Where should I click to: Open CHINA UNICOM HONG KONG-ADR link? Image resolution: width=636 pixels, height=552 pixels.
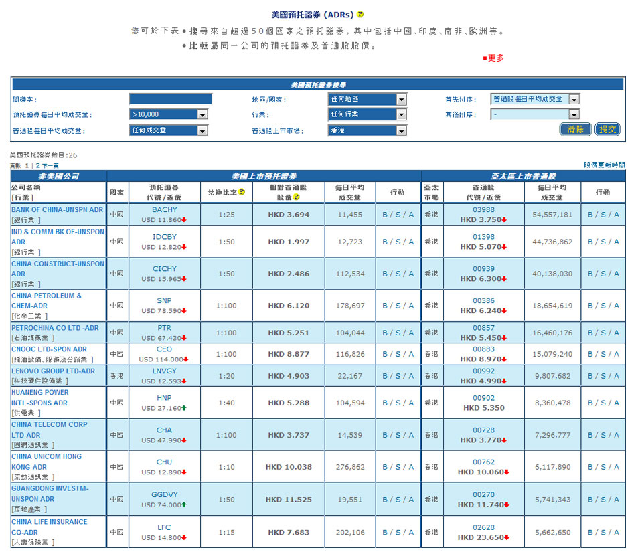tap(46, 462)
